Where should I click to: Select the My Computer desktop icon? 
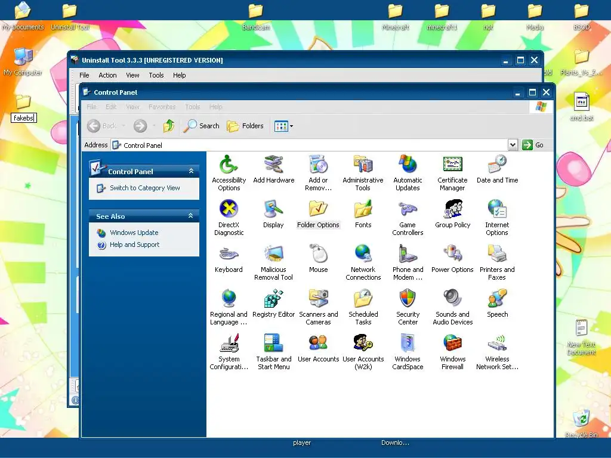(23, 61)
